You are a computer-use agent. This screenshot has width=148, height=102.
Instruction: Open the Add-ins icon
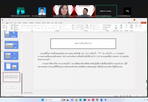point(131,26)
